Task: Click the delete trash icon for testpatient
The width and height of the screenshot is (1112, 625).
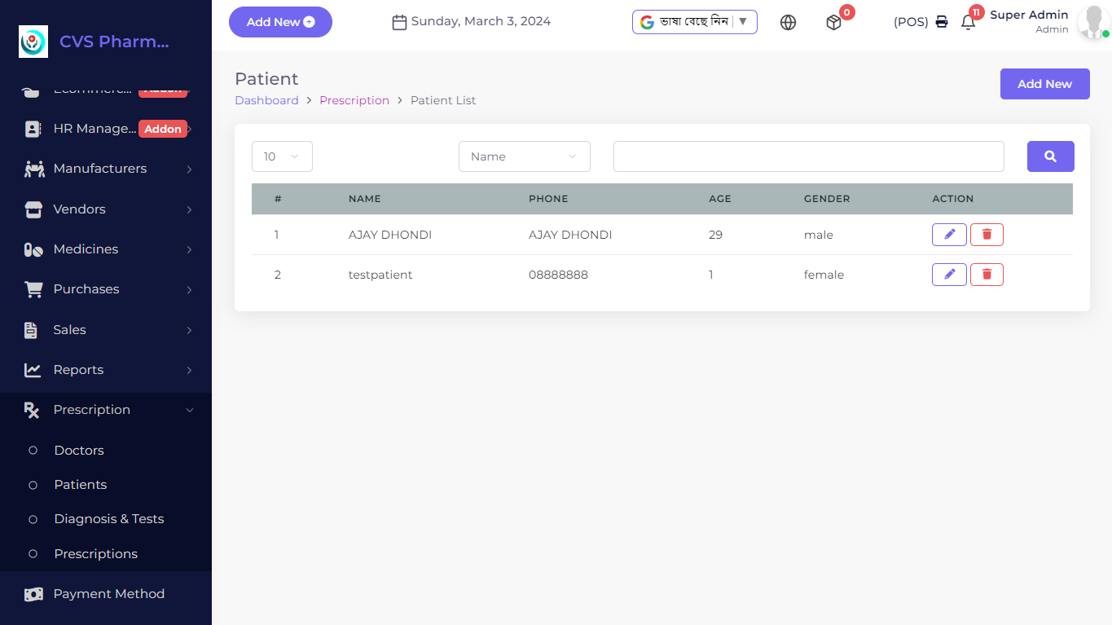Action: [x=987, y=275]
